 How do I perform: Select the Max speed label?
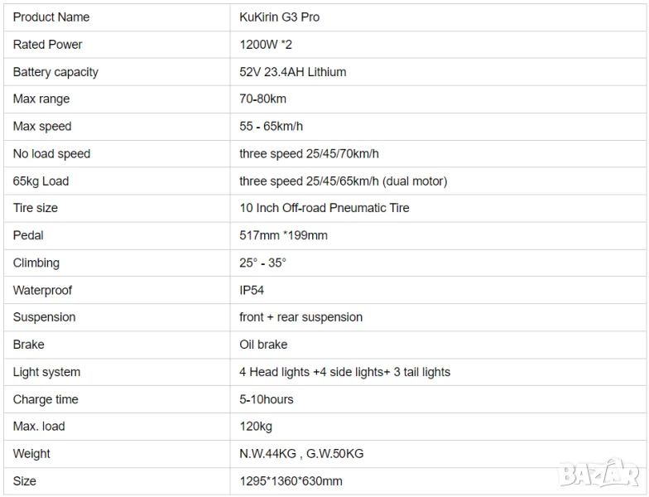pos(42,127)
